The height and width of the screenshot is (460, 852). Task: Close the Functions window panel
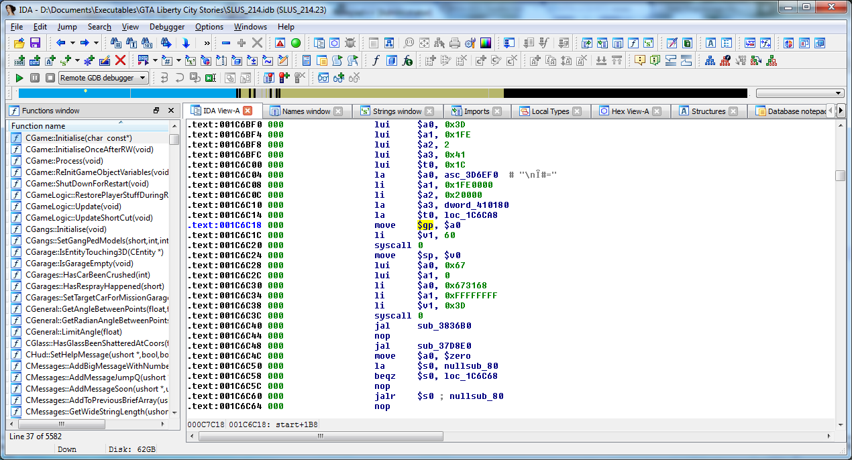pos(171,111)
